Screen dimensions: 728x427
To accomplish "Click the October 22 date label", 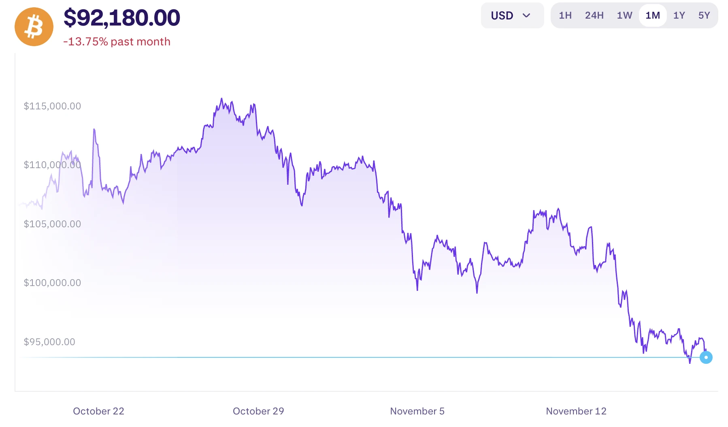I will click(x=98, y=411).
